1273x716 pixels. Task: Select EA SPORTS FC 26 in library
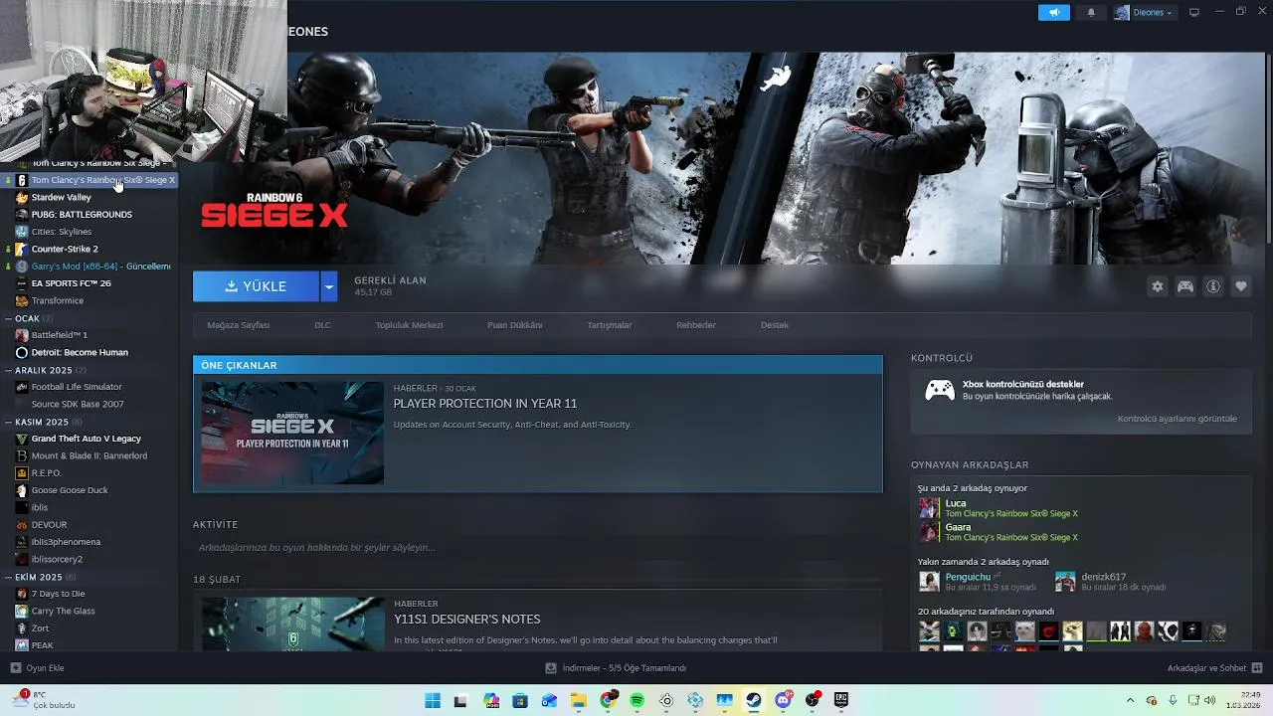[71, 283]
